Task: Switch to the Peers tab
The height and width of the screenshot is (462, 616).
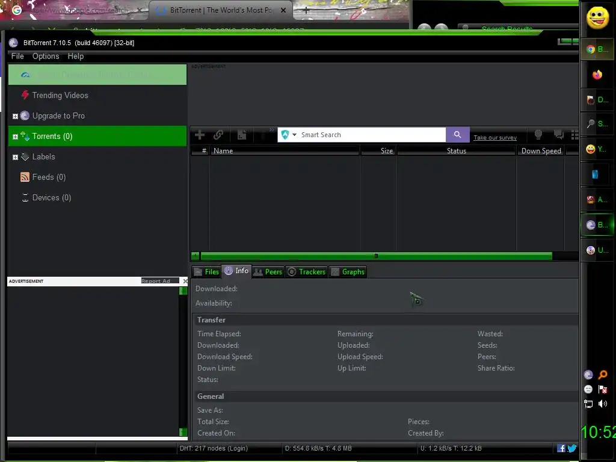Action: click(268, 272)
